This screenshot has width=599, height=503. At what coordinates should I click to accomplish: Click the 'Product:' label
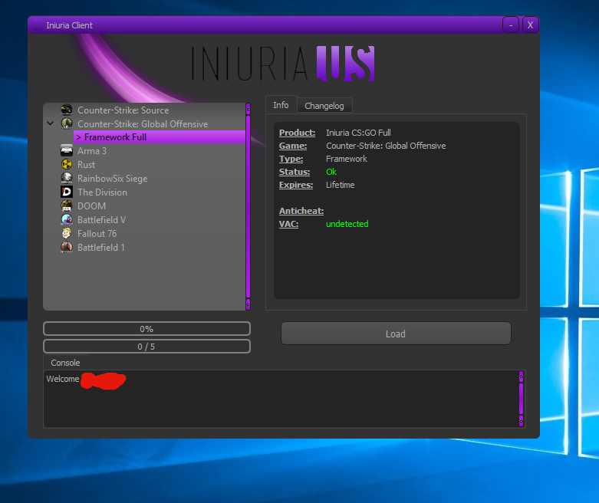[x=298, y=133]
